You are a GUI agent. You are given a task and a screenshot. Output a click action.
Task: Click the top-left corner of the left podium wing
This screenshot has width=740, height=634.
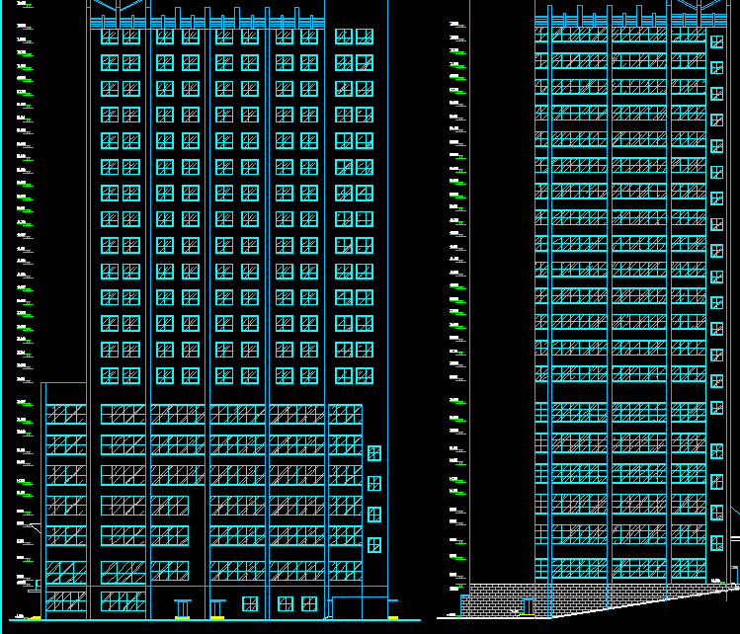pos(42,384)
